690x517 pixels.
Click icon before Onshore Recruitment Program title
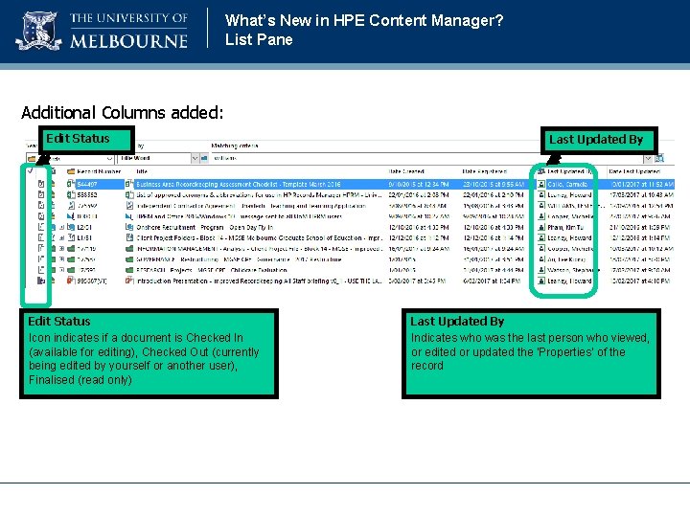coord(129,227)
